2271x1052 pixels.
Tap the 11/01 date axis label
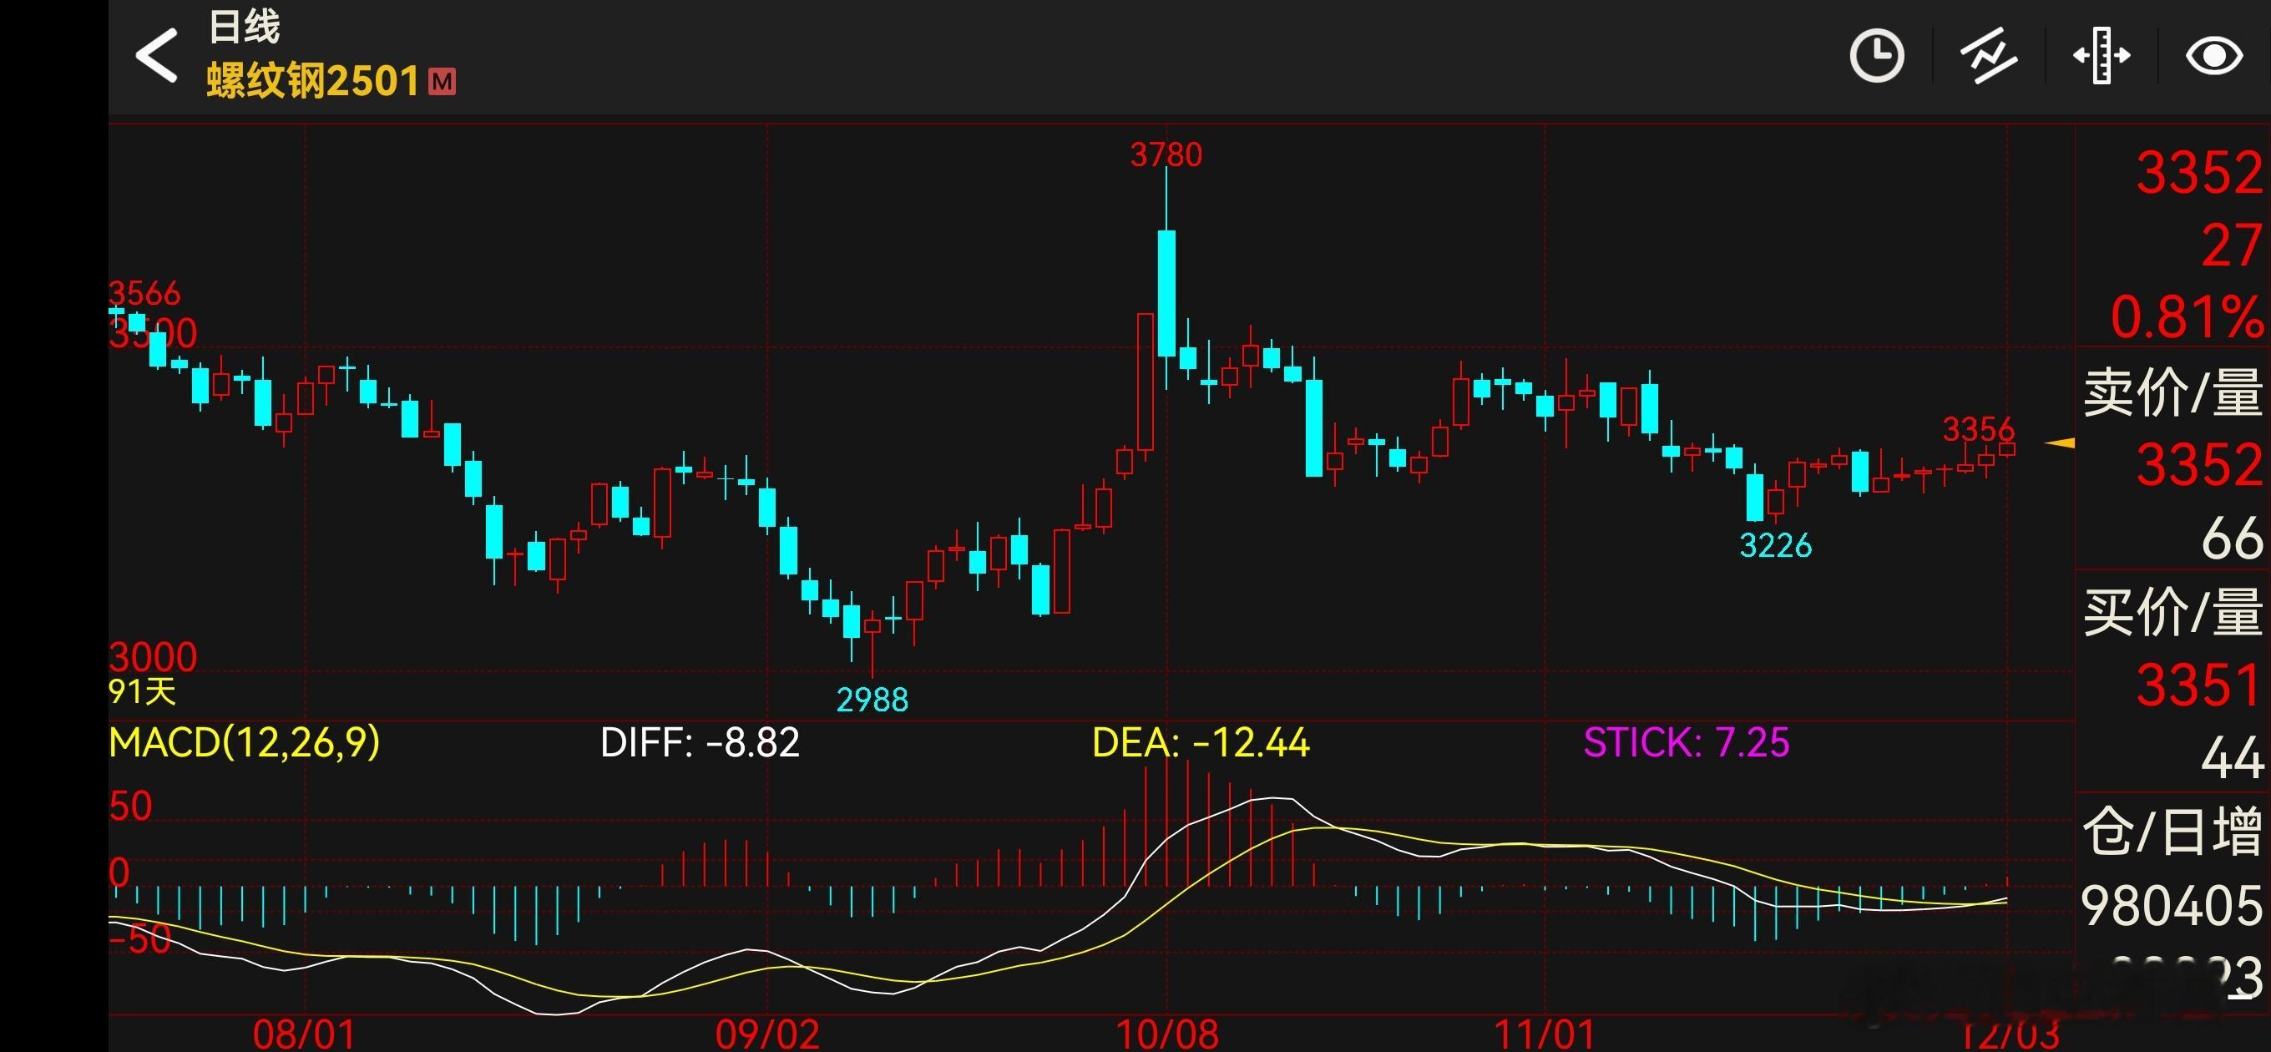point(1545,1034)
